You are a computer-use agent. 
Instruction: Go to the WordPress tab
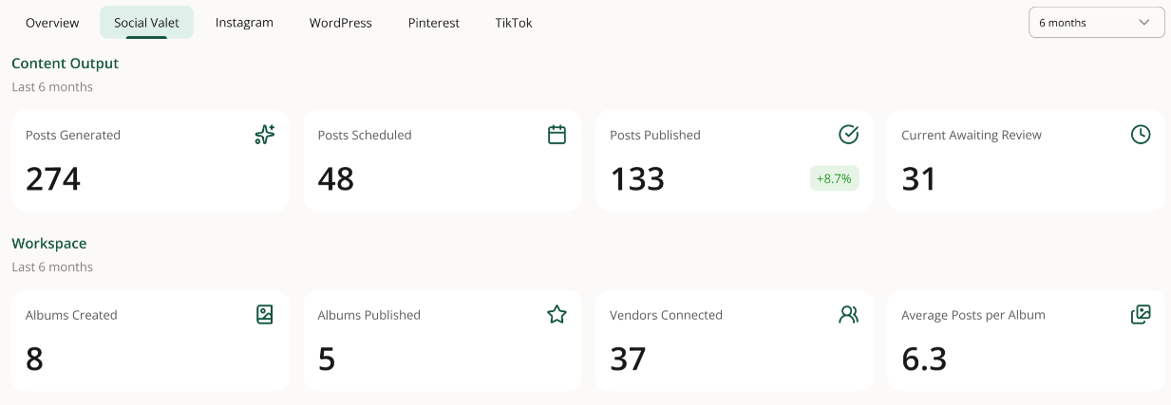point(341,23)
